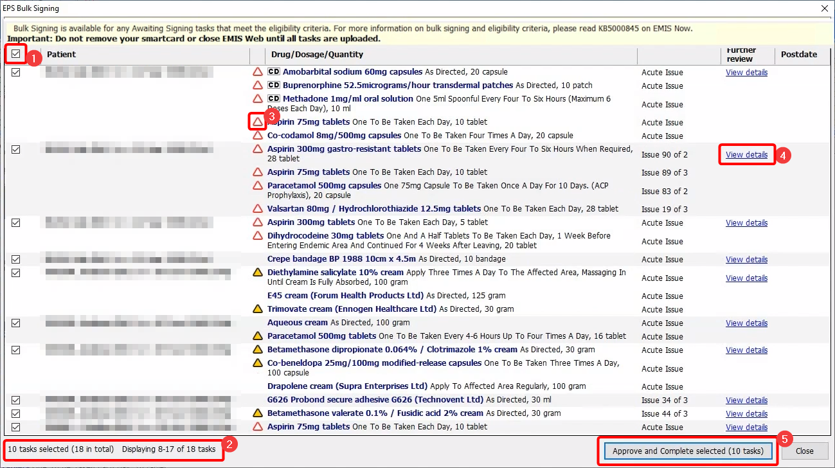Open View details for Aspirin 300mg tablets row

[746, 223]
